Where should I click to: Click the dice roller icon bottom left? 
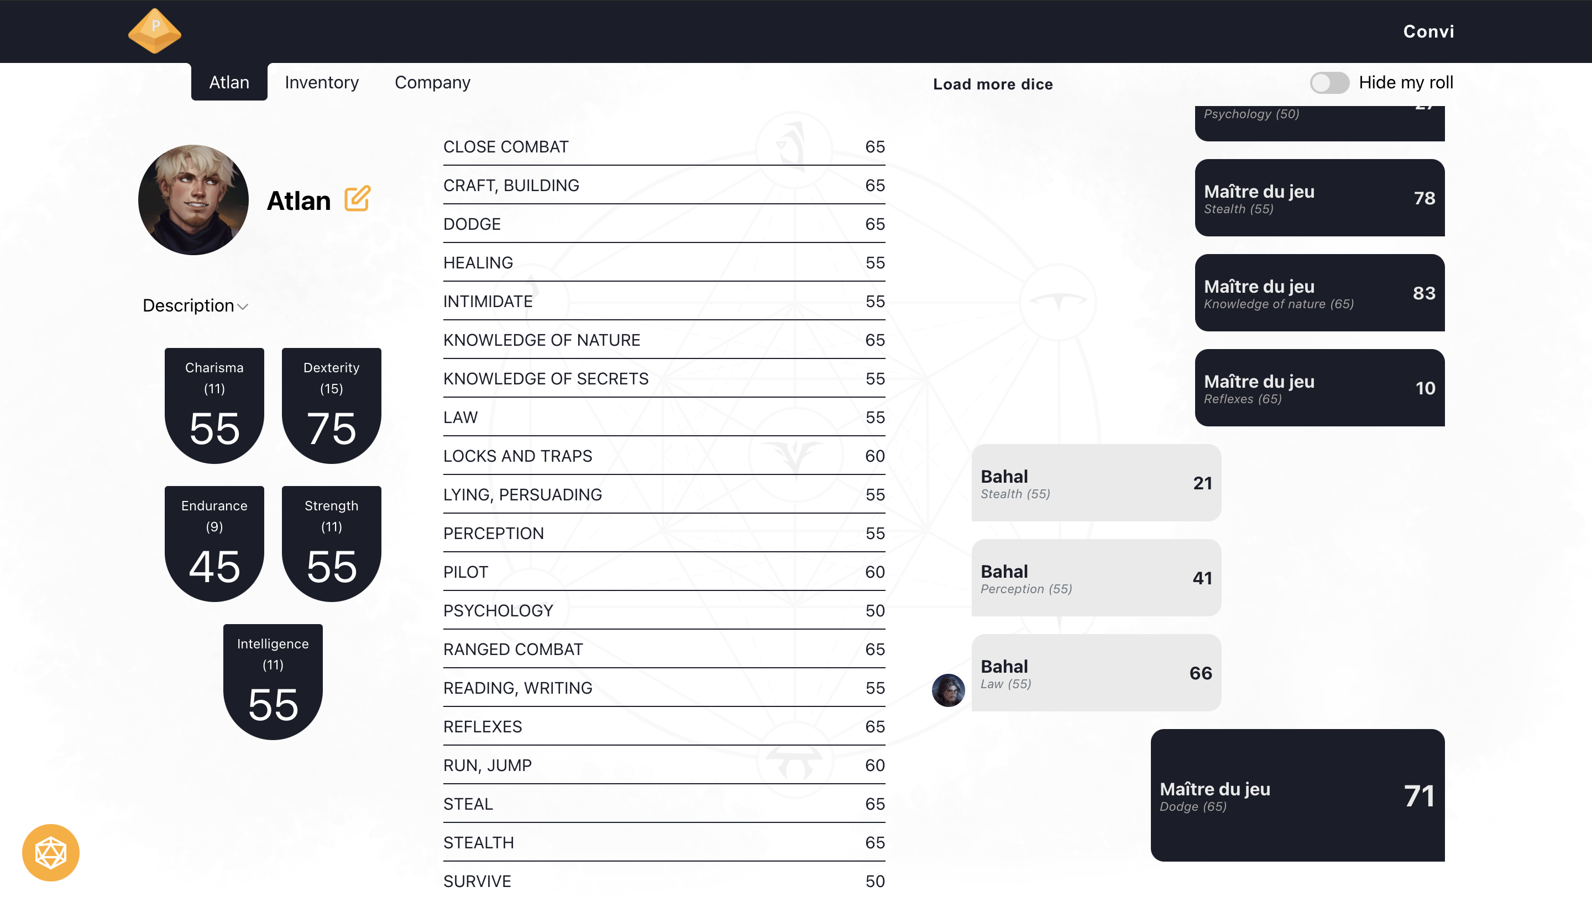(x=50, y=852)
